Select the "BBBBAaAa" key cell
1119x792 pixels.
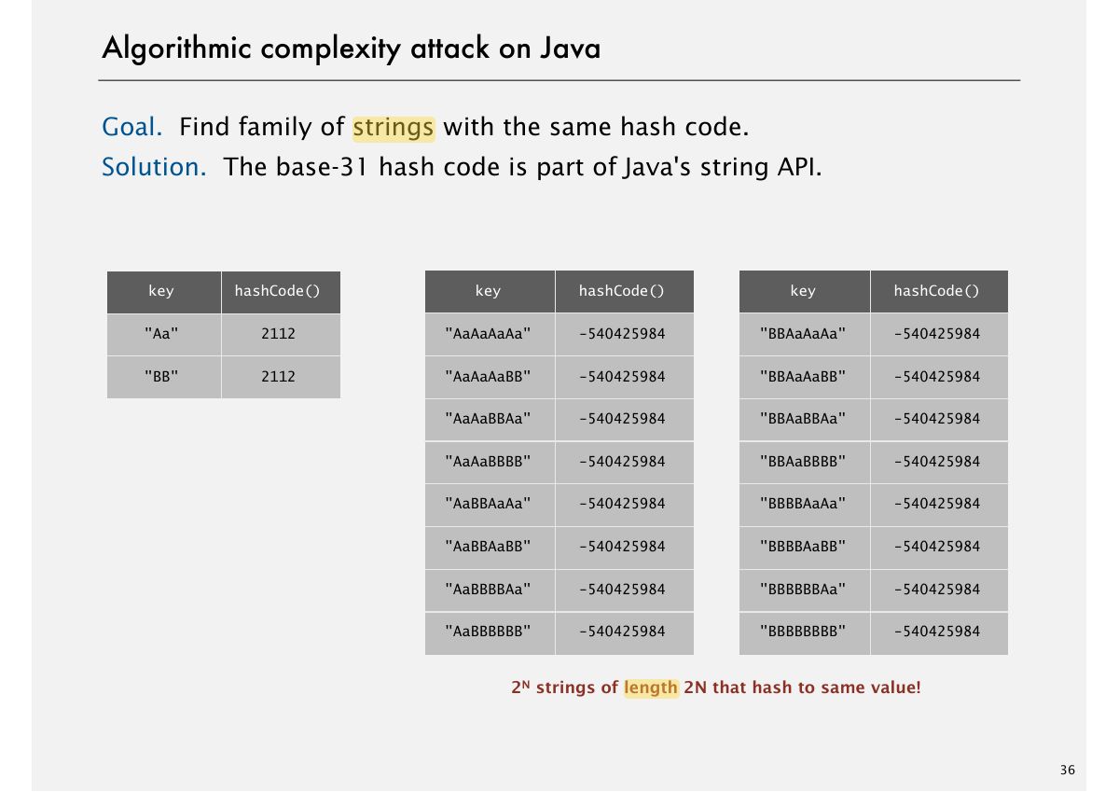[x=804, y=504]
